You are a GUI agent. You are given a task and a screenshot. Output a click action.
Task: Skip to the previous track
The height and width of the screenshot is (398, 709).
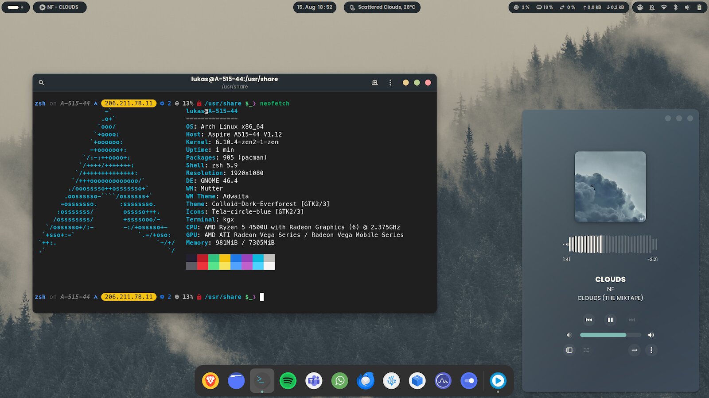click(x=589, y=320)
